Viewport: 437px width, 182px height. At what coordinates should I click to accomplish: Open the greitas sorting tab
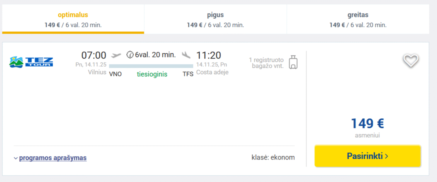click(x=358, y=20)
